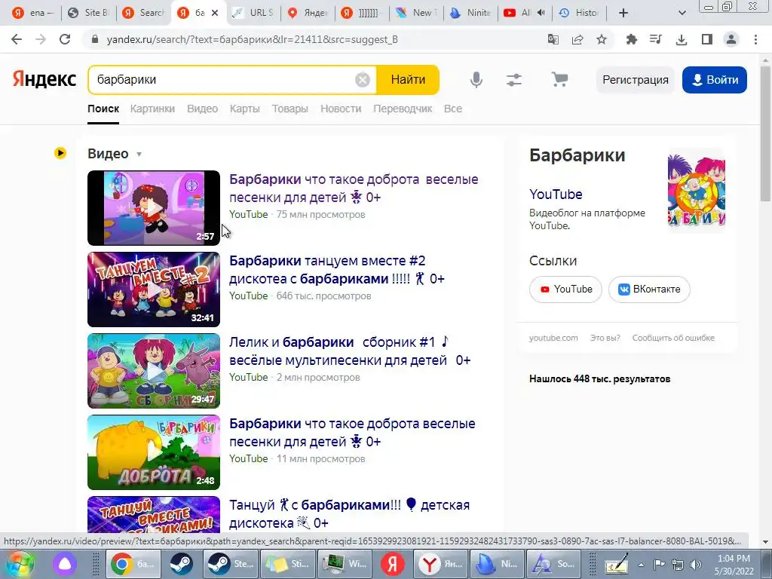Mute the audio-playing tab speaker icon
Screen dimensions: 772x579
pos(541,13)
